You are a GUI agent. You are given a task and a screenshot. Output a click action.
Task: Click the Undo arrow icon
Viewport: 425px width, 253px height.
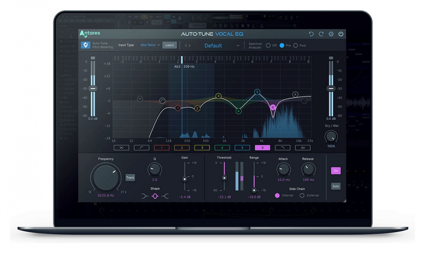pos(311,34)
